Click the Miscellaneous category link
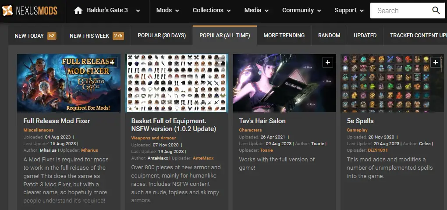Viewport: 447px width, 210px height. (39, 130)
